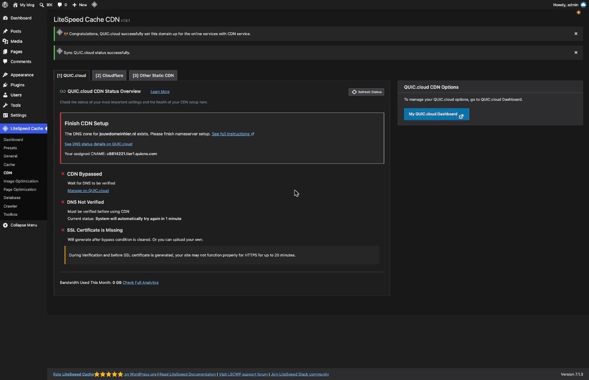
Task: Open Crawler submenu item
Action: coord(10,206)
